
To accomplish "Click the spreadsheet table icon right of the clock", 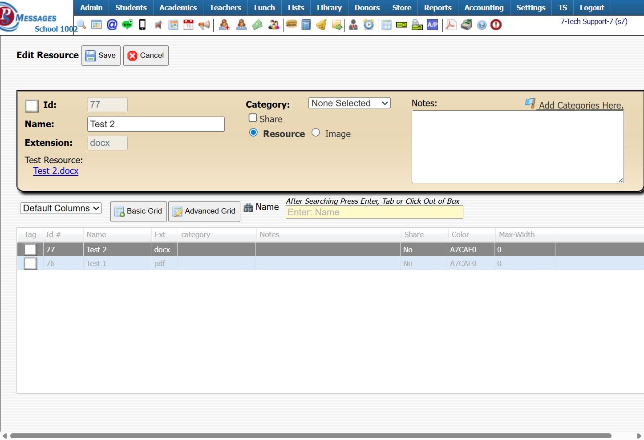I will (387, 25).
